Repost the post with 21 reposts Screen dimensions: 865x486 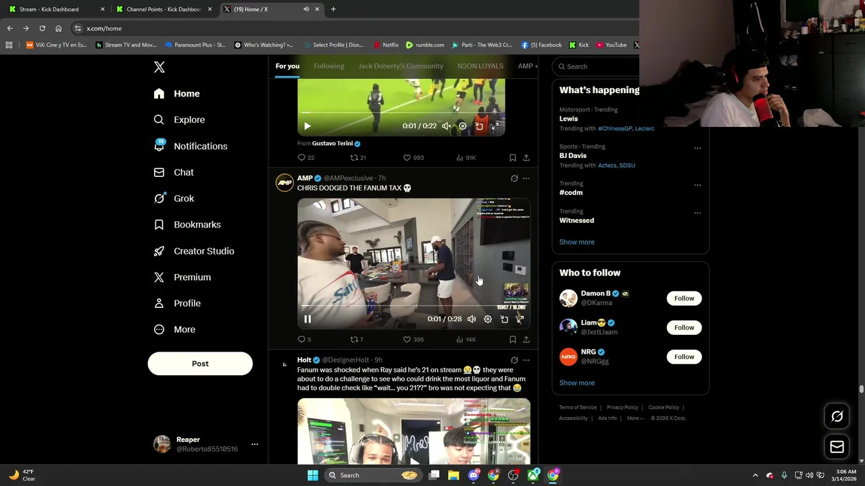point(357,157)
